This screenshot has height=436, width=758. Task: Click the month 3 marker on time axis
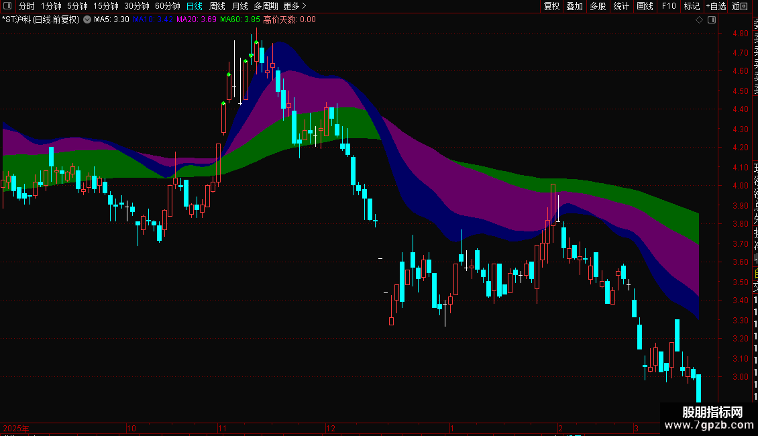pyautogui.click(x=636, y=429)
